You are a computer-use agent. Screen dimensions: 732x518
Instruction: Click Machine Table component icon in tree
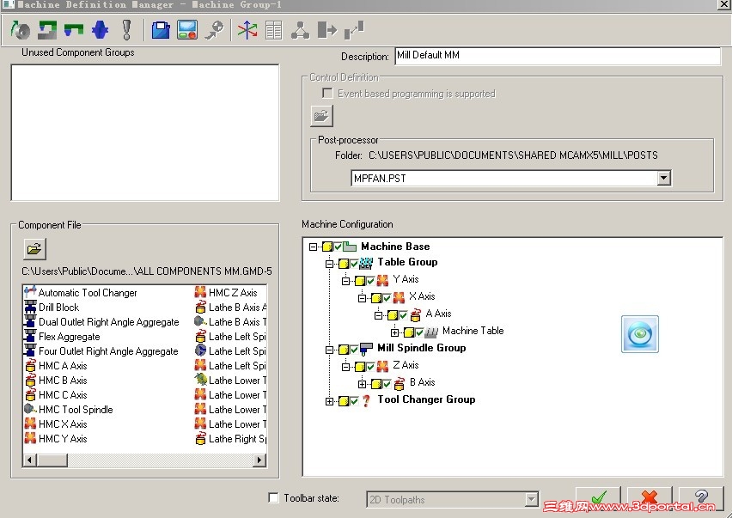coord(431,332)
